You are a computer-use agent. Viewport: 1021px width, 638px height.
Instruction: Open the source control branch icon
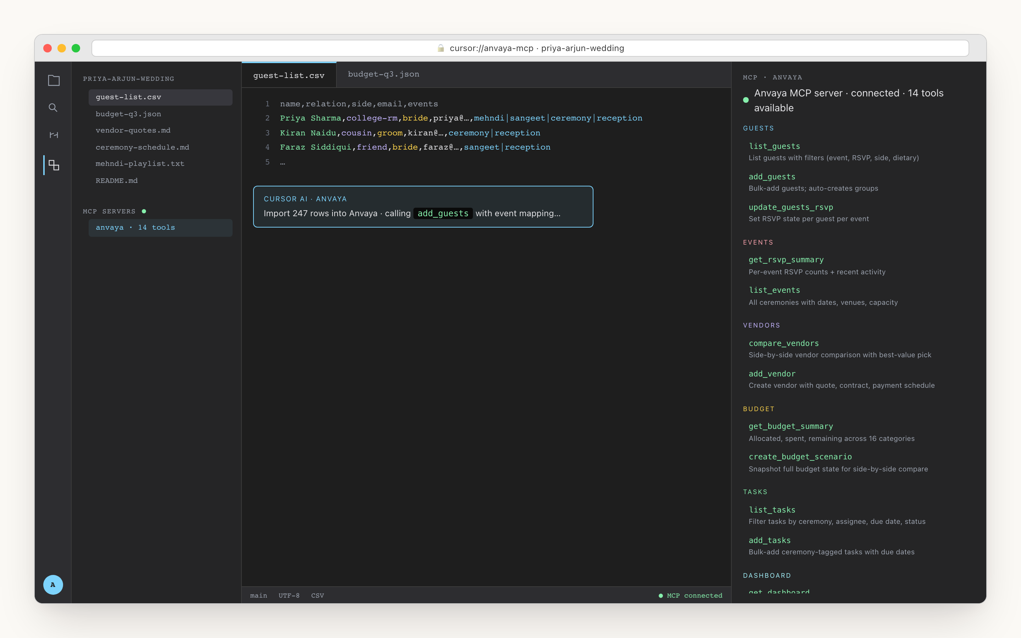tap(54, 135)
